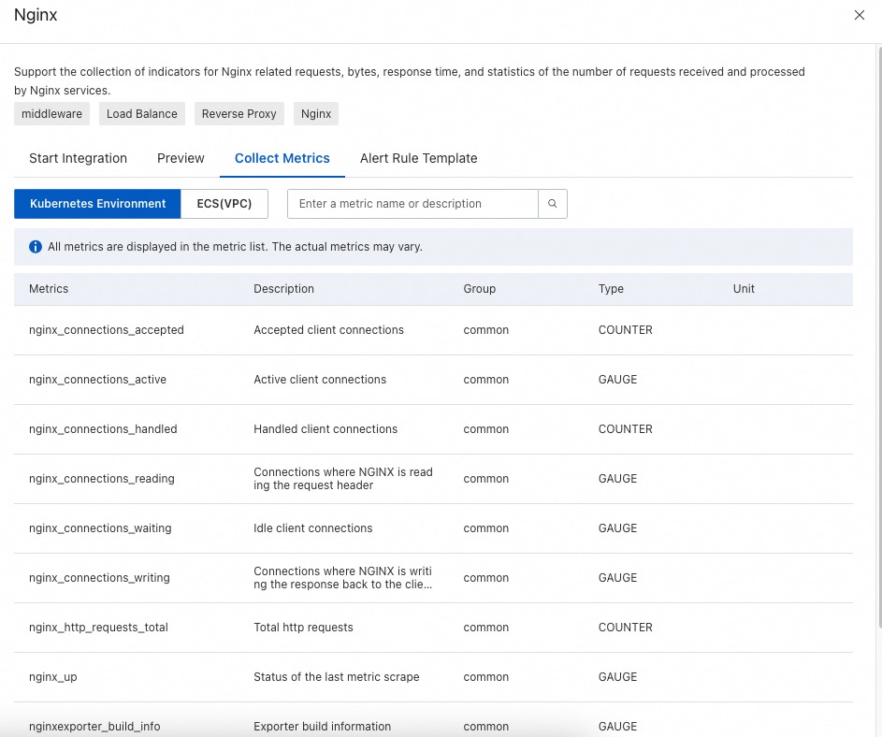Click the Reverse Proxy tag
Image resolution: width=882 pixels, height=737 pixels.
(x=239, y=114)
